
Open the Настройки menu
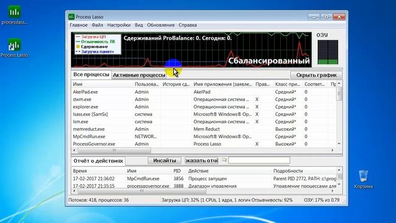point(119,25)
